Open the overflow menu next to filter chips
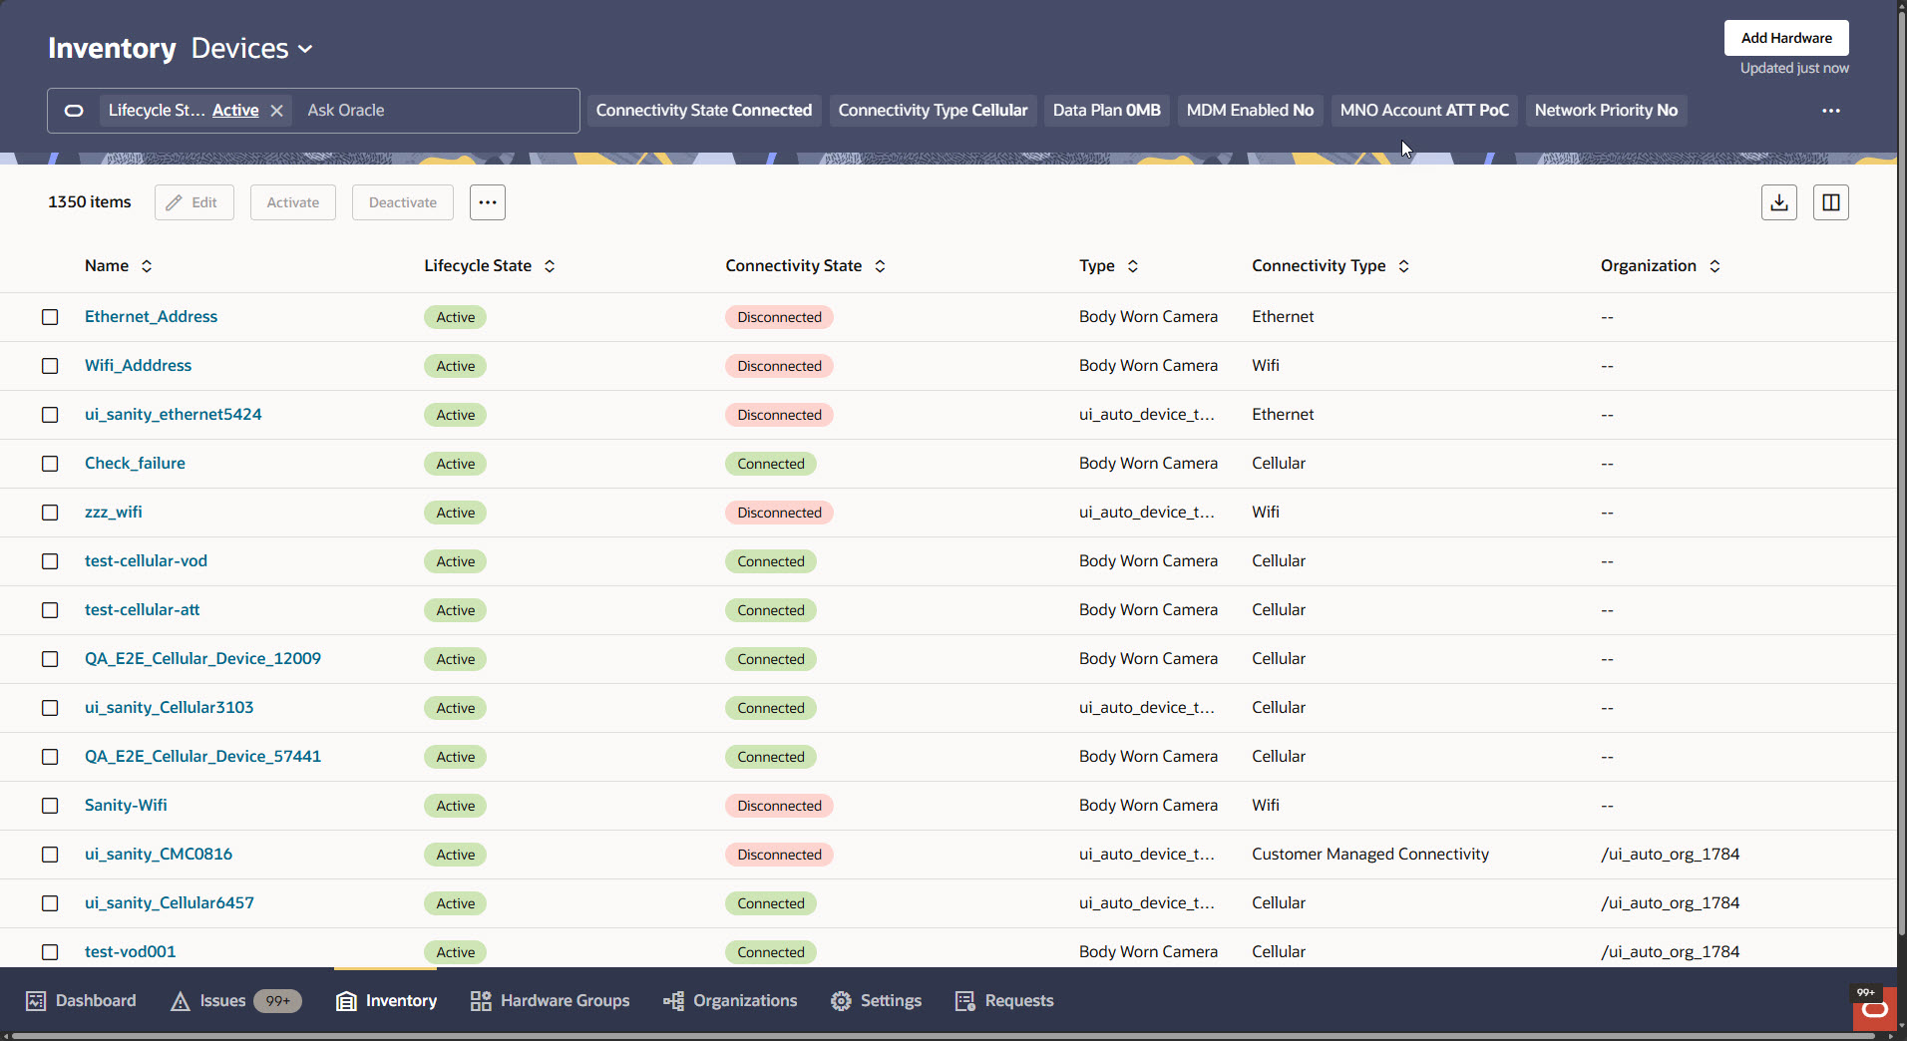This screenshot has height=1041, width=1907. click(x=1830, y=110)
